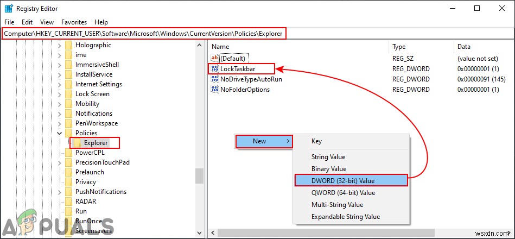Click the PowerCPL folder icon
The image size is (515, 239).
click(x=68, y=153)
